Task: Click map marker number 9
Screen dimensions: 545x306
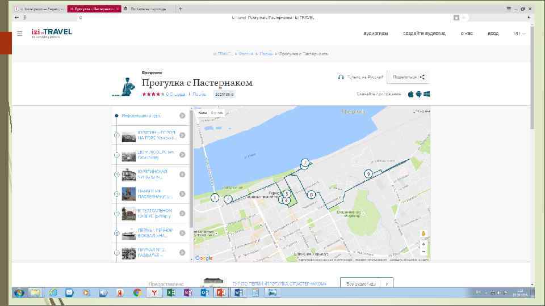Action: [x=368, y=173]
